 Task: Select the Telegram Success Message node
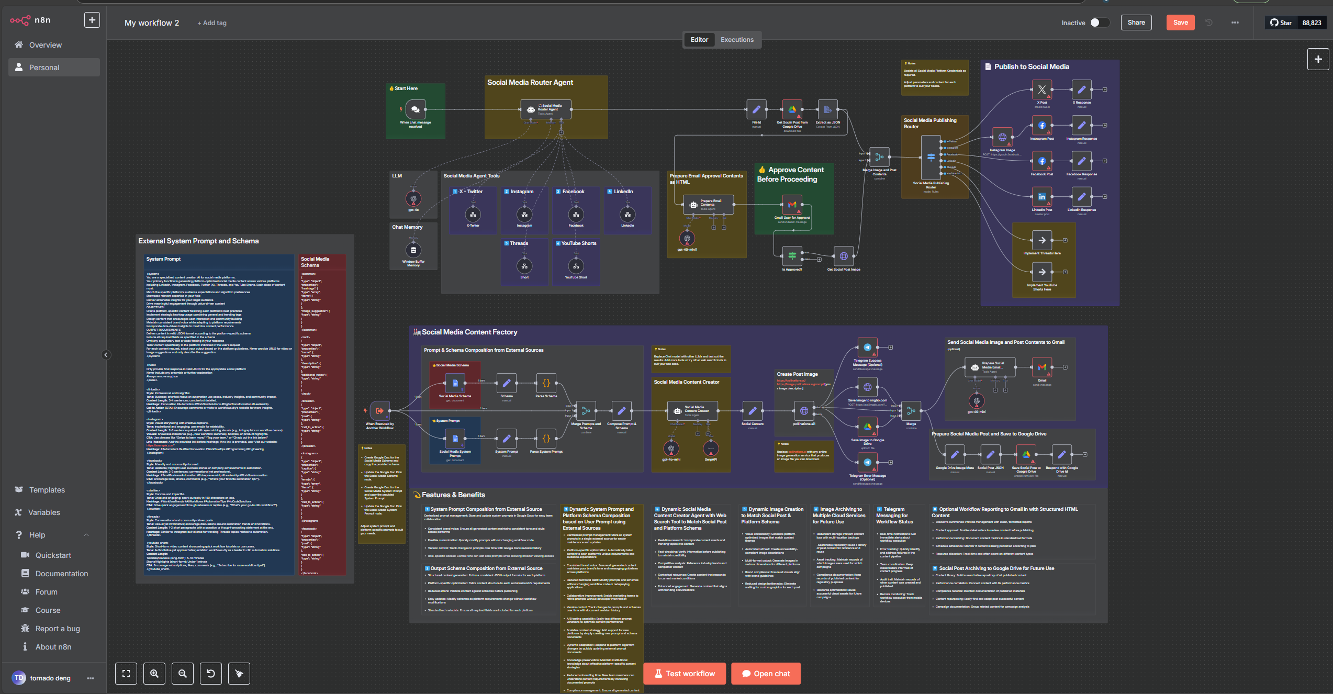(868, 348)
